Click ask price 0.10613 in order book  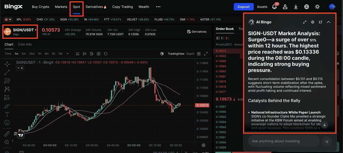click(221, 51)
